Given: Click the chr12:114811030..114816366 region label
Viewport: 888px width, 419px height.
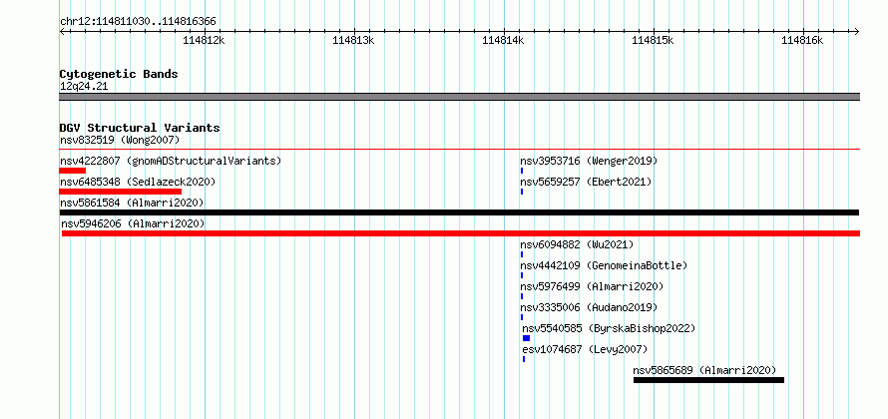Looking at the screenshot, I should click(138, 22).
